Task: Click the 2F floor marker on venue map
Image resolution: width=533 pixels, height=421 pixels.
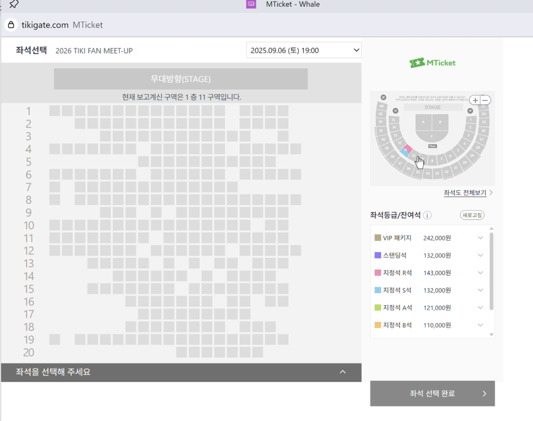Action: 384,97
